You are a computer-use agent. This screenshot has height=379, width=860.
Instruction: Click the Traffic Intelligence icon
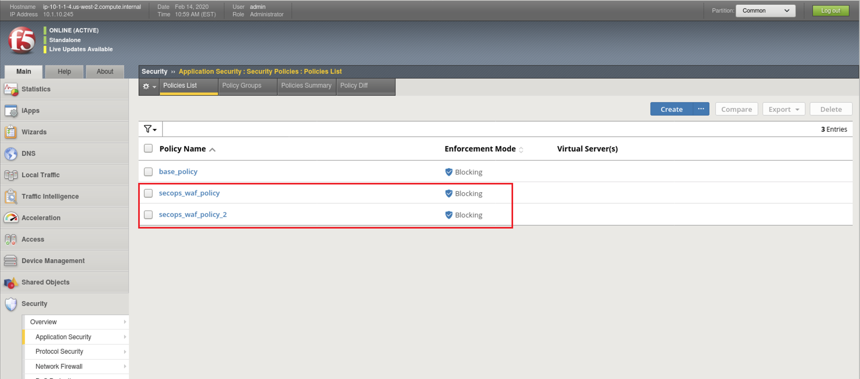tap(11, 196)
